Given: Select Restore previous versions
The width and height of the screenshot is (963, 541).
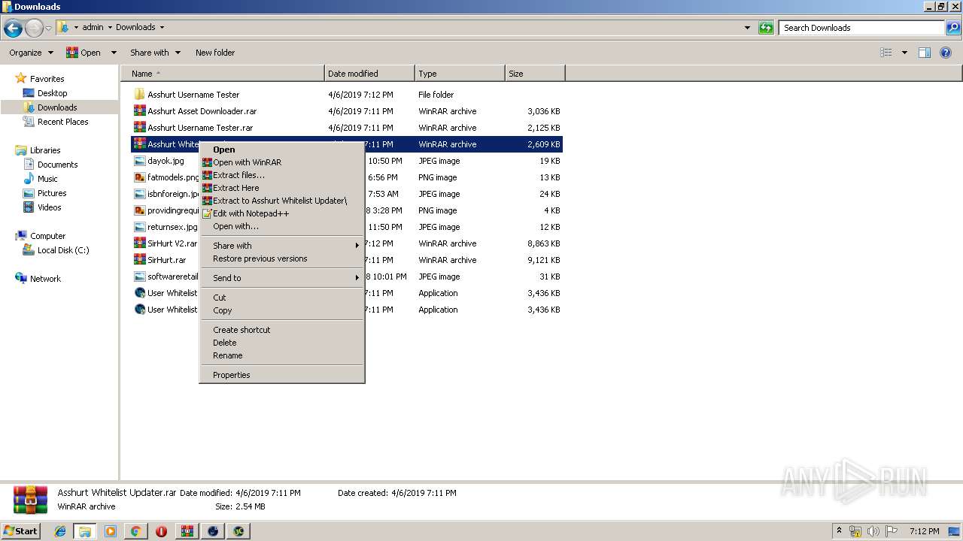Looking at the screenshot, I should coord(282,258).
